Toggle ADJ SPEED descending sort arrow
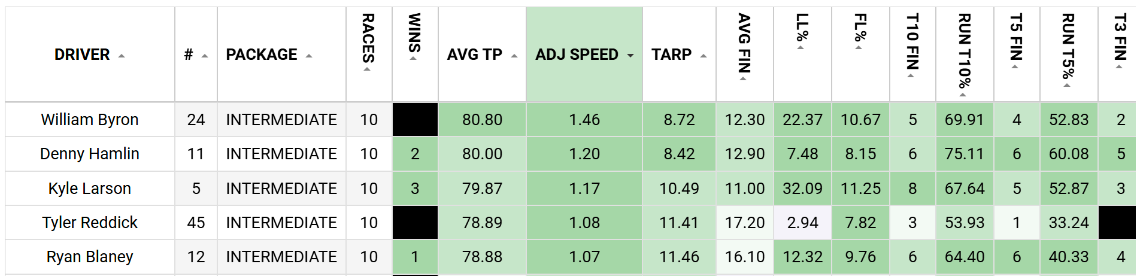This screenshot has width=1137, height=276. pos(630,56)
